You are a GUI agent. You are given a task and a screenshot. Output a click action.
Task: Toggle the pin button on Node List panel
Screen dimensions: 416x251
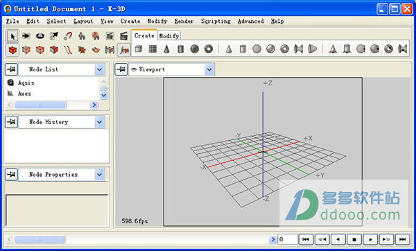pyautogui.click(x=11, y=69)
